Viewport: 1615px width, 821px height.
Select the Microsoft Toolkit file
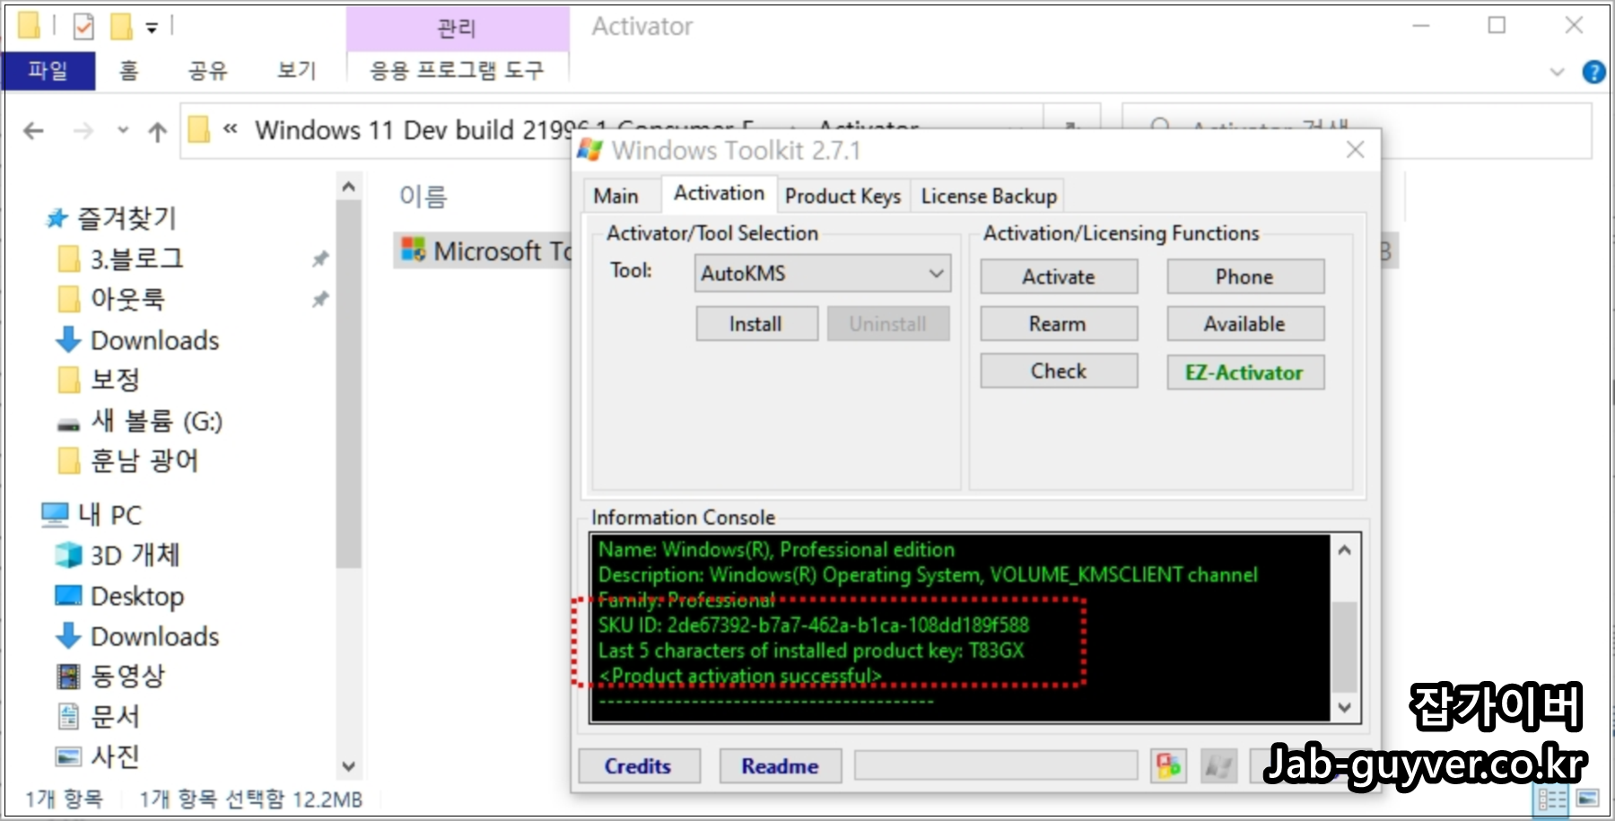click(484, 251)
